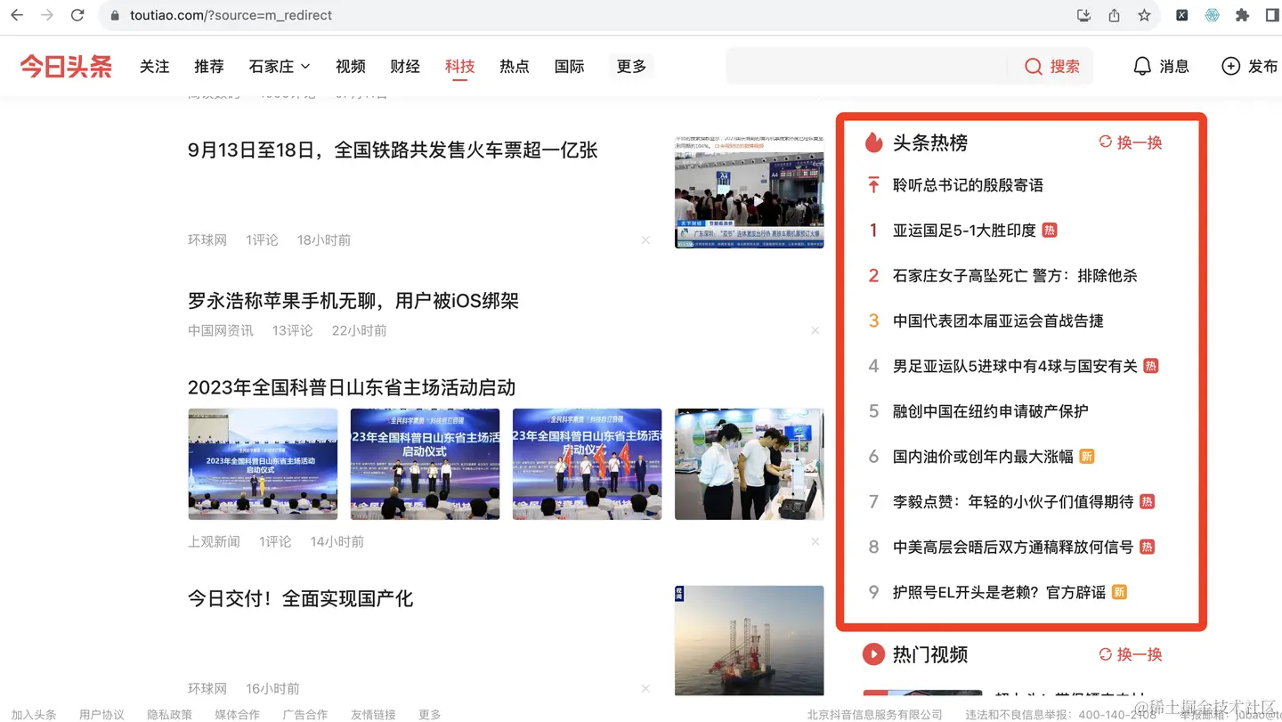1282x722 pixels.
Task: Open the 隐私政策 footer link
Action: pos(169,714)
